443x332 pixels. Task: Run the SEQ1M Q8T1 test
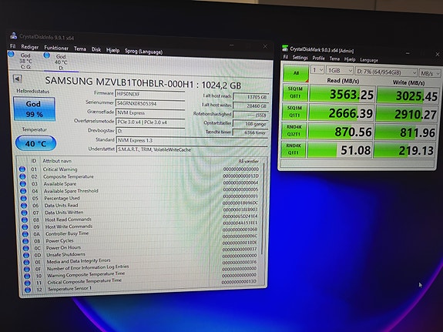[x=294, y=92]
